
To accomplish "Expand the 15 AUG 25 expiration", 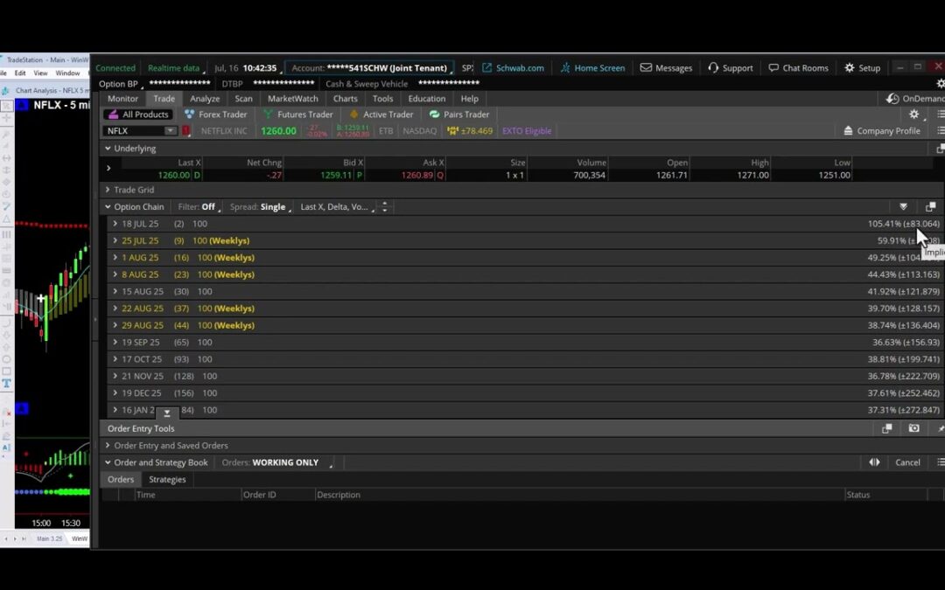I will point(115,291).
